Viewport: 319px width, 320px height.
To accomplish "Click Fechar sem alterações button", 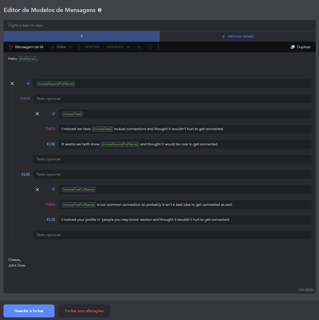I will tap(84, 311).
